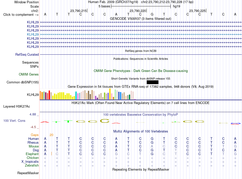This screenshot has height=179, width=242.
Task: Click the SNPs label in Publications track
Action: tap(34, 66)
